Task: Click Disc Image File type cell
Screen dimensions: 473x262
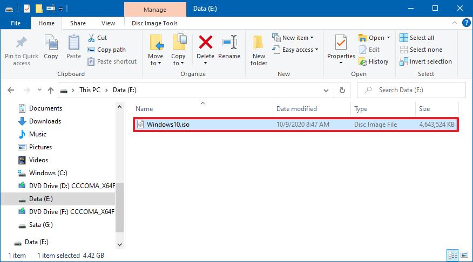Action: pos(376,125)
